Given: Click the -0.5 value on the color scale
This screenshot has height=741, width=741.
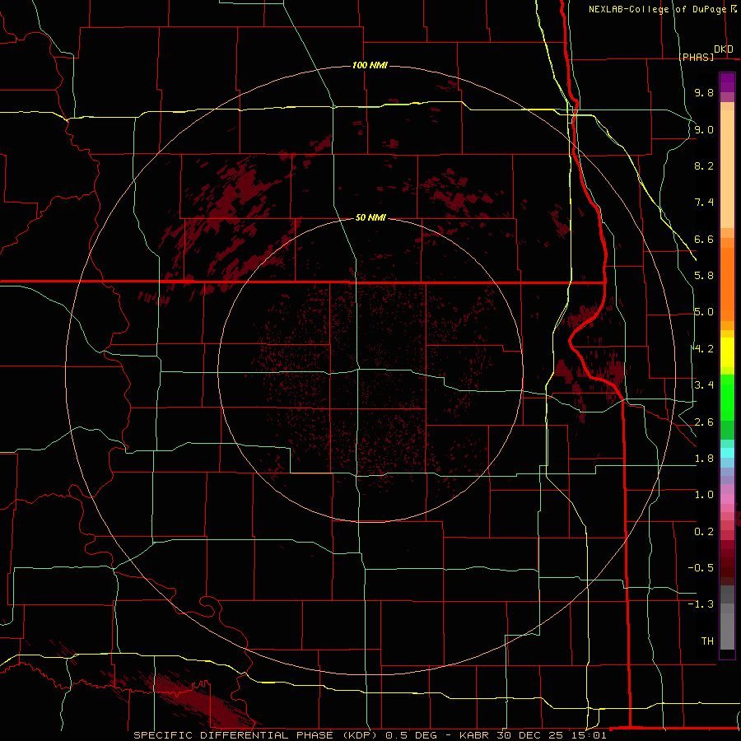Looking at the screenshot, I should pos(701,568).
